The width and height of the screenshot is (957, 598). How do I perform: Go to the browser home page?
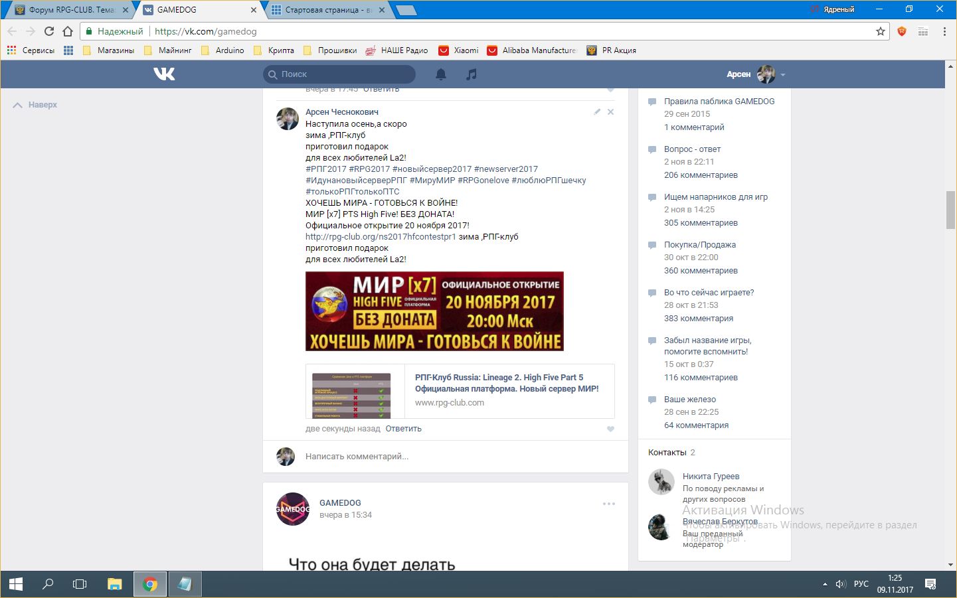68,31
